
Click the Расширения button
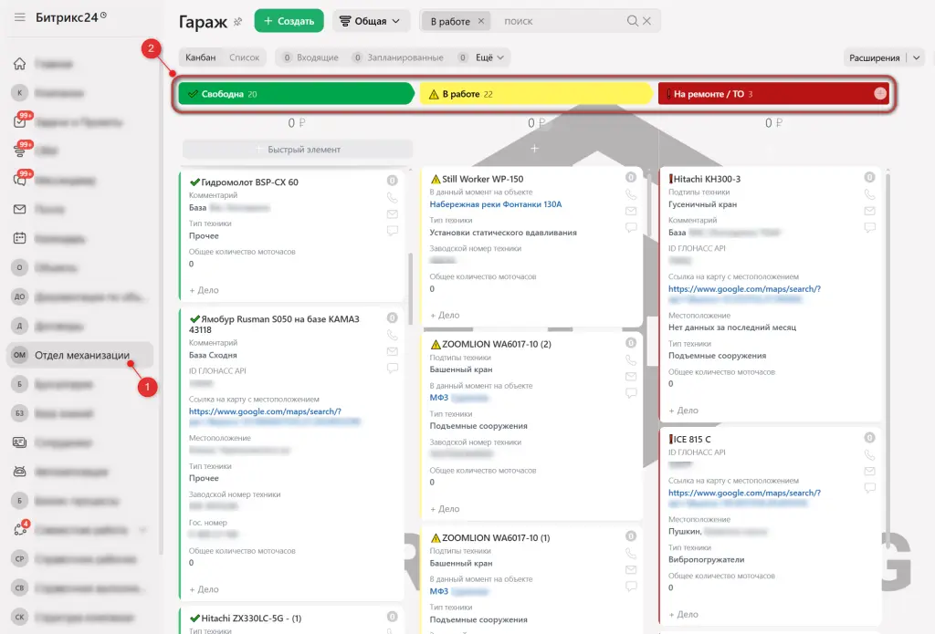point(874,57)
